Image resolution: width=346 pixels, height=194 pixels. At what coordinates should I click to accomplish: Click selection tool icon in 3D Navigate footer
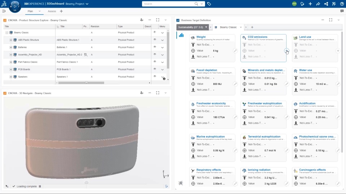(7, 186)
